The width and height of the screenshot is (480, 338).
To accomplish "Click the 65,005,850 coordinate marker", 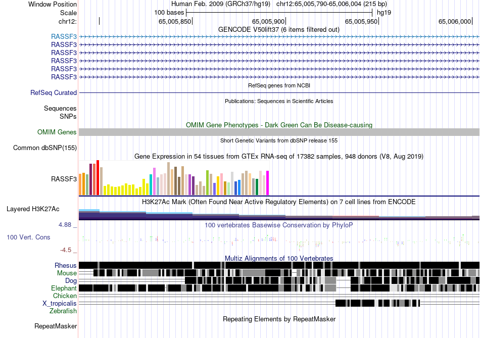I will tap(174, 21).
